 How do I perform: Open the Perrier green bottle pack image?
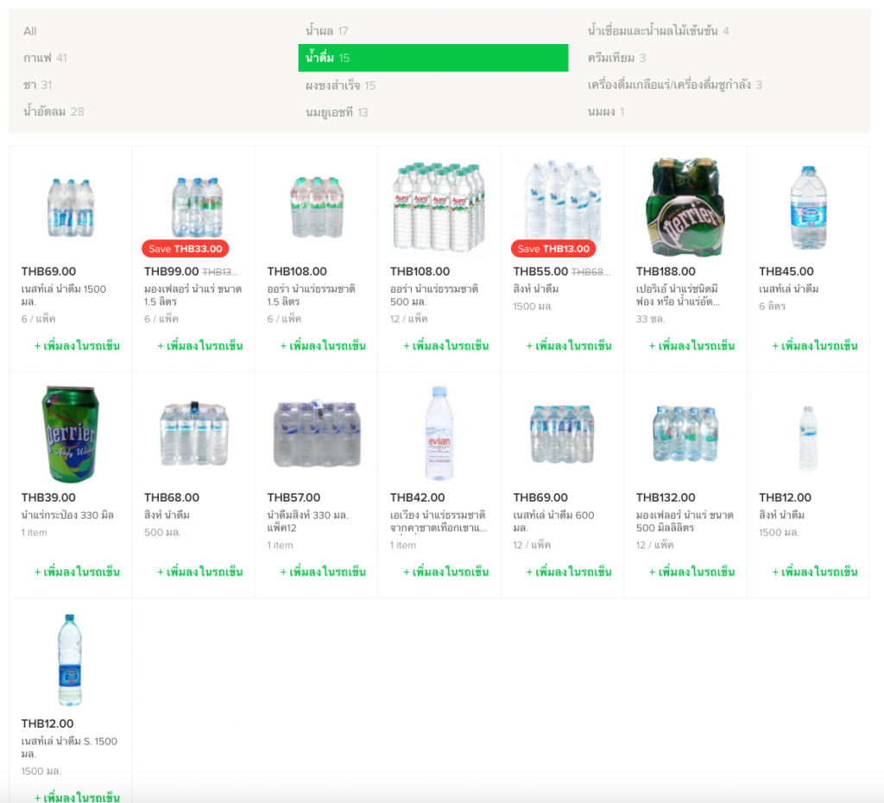pos(685,207)
